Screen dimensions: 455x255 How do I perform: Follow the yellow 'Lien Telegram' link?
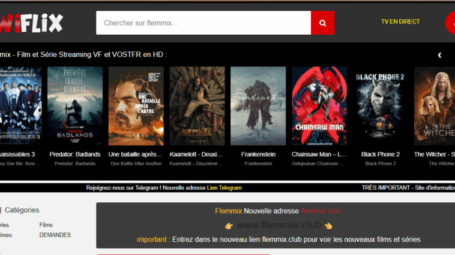(x=224, y=188)
